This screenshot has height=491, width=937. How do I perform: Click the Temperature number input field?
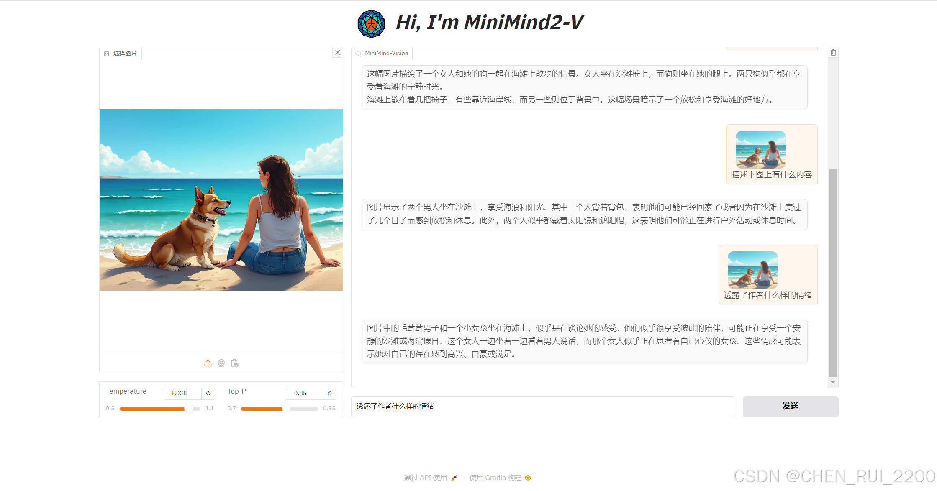pos(182,393)
